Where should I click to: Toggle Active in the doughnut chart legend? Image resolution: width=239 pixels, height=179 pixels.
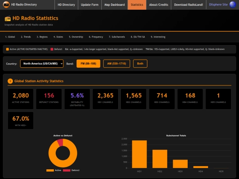[x=54, y=170]
